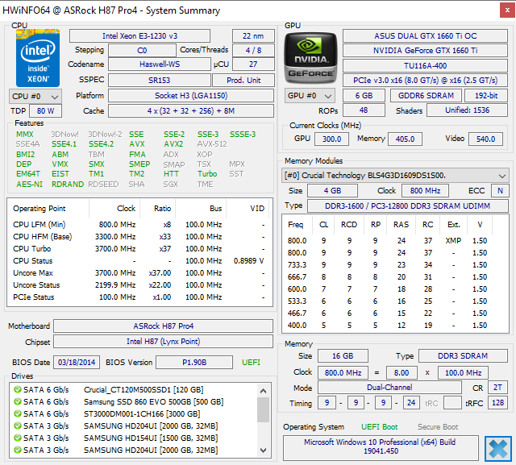Select the Samsung SSD 860 EVO 500GB row
The width and height of the screenshot is (516, 465).
(134, 402)
